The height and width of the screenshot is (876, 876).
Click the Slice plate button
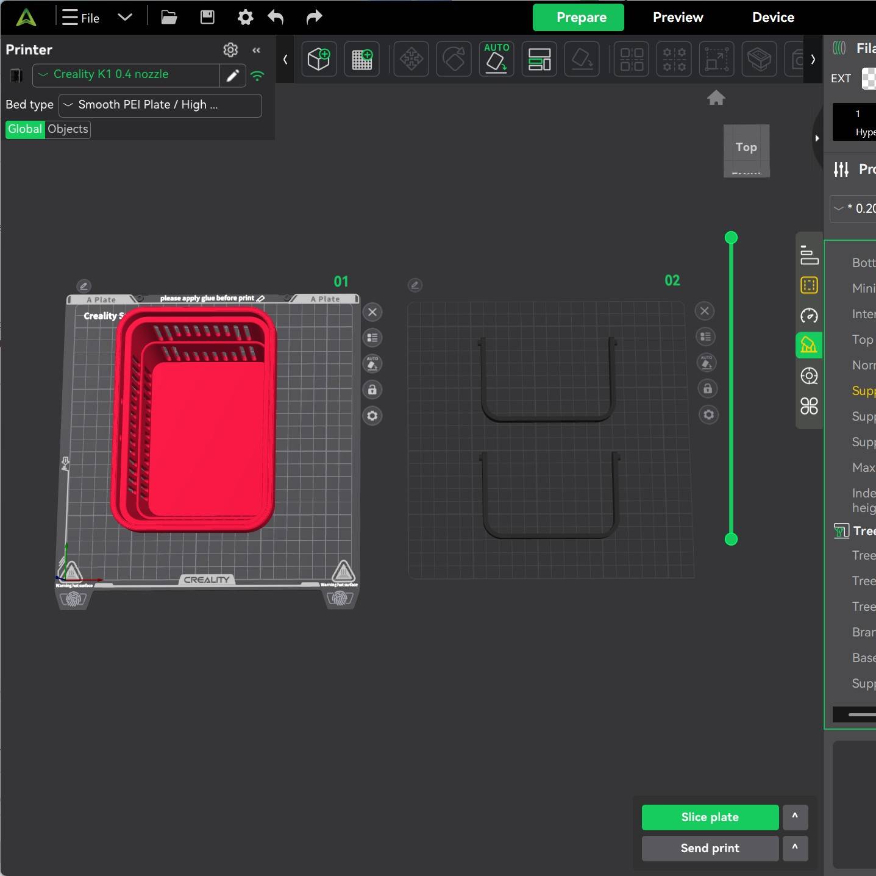click(710, 817)
